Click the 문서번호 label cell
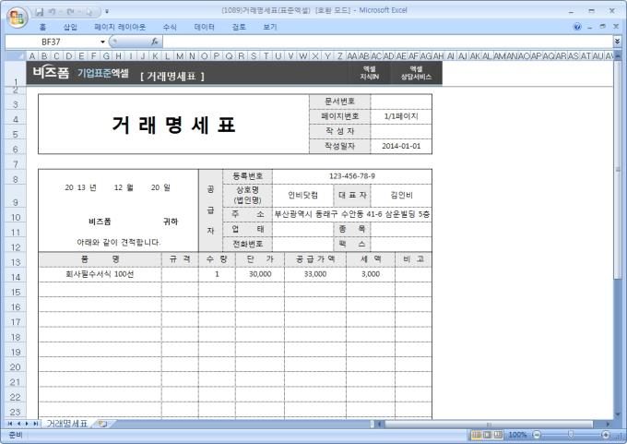The height and width of the screenshot is (444, 627). pyautogui.click(x=340, y=102)
